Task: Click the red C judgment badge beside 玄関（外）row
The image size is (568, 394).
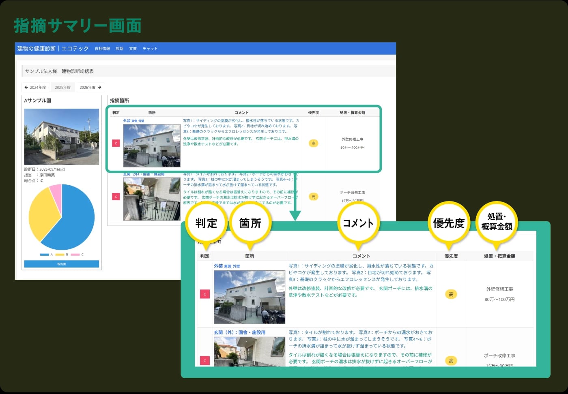Action: pos(116,196)
